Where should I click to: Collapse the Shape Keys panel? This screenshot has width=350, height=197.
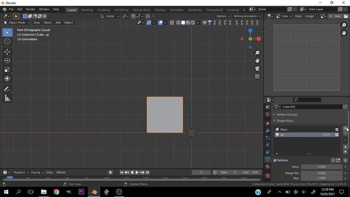click(285, 120)
